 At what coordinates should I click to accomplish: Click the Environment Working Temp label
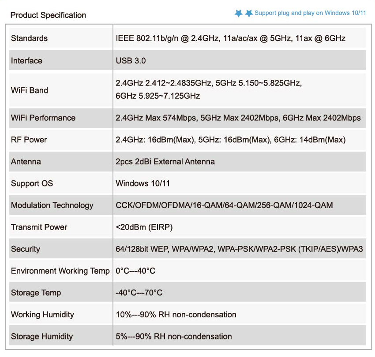(x=60, y=271)
